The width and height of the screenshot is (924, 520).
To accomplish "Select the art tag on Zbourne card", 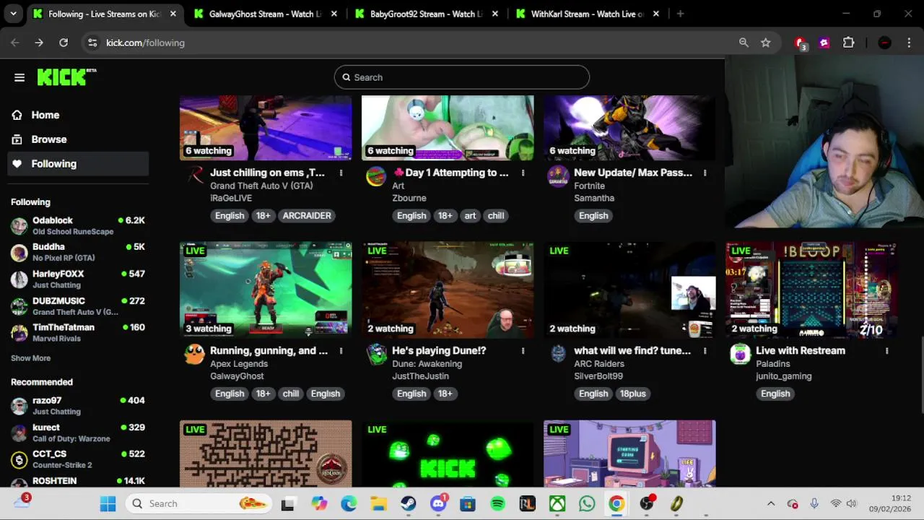I will 470,215.
